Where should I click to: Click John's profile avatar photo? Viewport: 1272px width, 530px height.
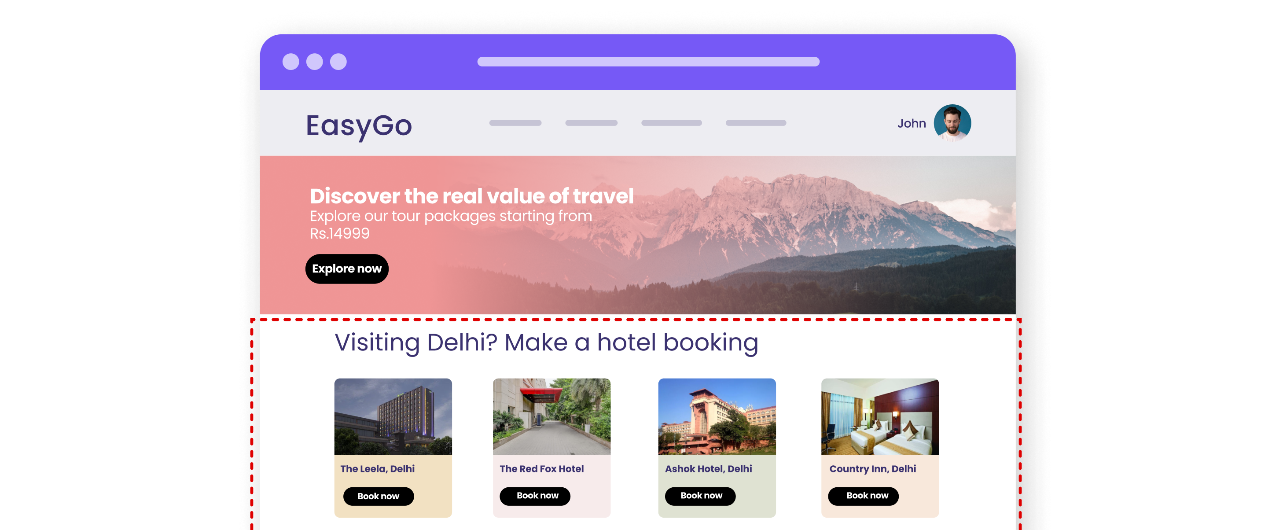(952, 123)
